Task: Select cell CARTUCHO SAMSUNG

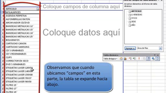Action: 22,47
